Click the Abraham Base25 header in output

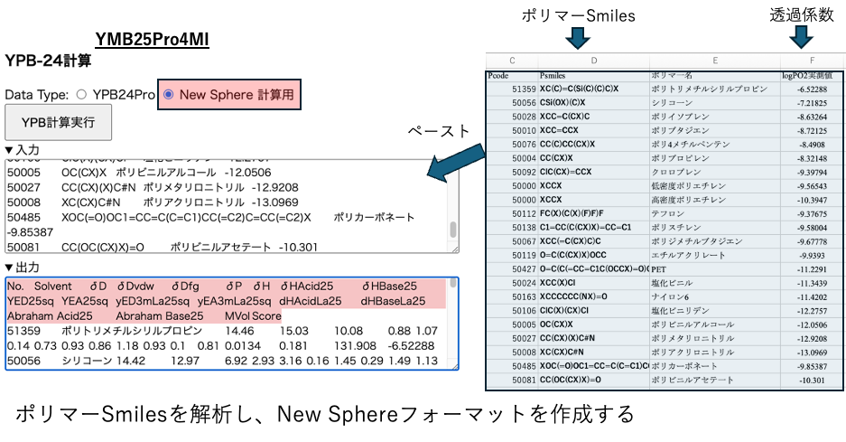pyautogui.click(x=160, y=316)
